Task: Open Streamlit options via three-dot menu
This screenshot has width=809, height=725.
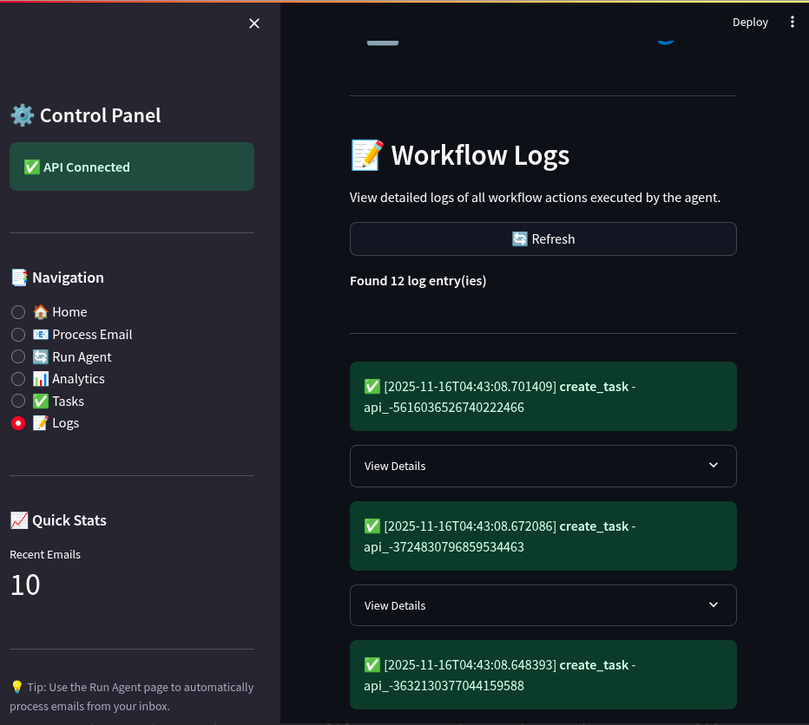Action: pyautogui.click(x=793, y=22)
